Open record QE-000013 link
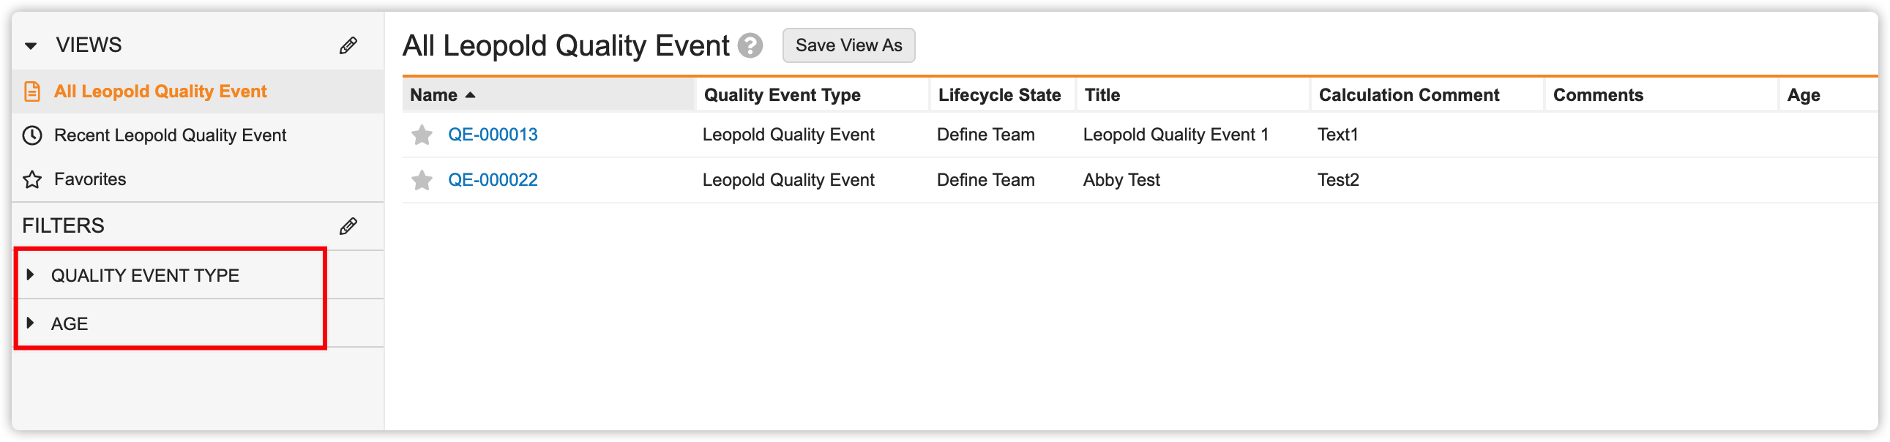 point(493,135)
